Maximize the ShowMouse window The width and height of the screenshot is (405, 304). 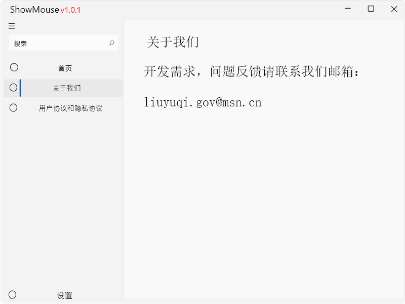pos(371,9)
